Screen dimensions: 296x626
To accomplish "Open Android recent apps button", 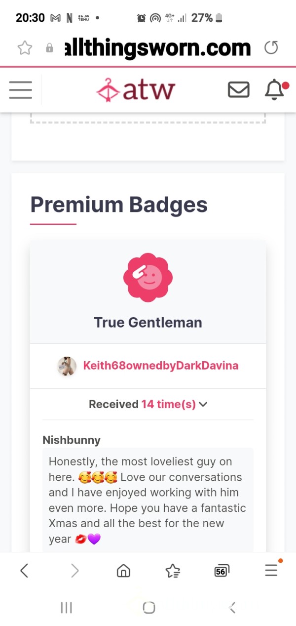I will coord(66,608).
